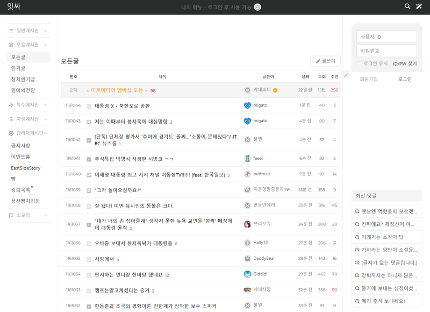Click the 조회 column header
This screenshot has width=430, height=312.
pos(321,76)
